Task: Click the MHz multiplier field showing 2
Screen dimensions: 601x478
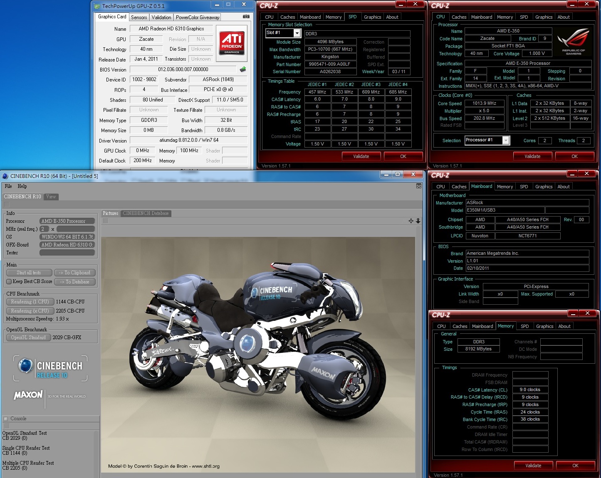Action: point(45,229)
